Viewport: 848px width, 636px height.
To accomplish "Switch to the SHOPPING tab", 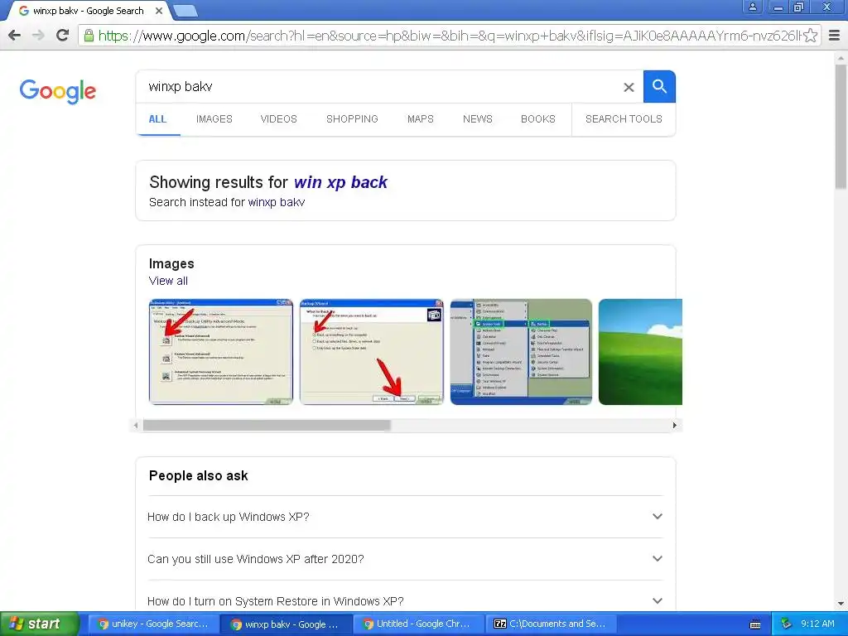I will [x=352, y=119].
